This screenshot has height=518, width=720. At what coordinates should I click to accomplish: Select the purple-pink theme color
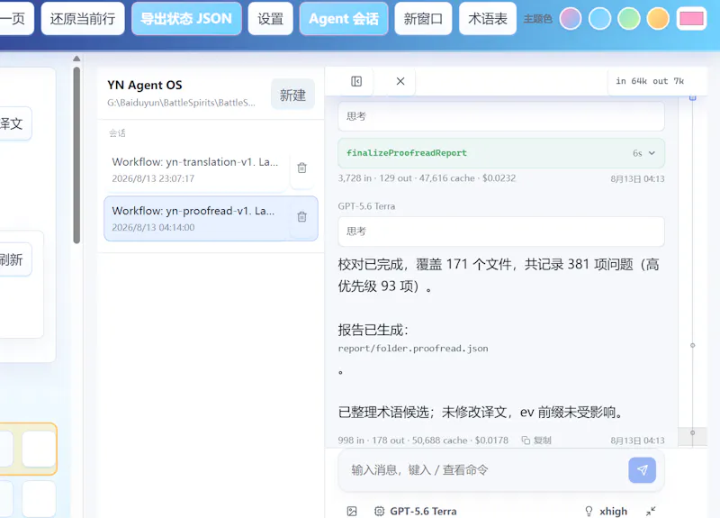(x=571, y=19)
